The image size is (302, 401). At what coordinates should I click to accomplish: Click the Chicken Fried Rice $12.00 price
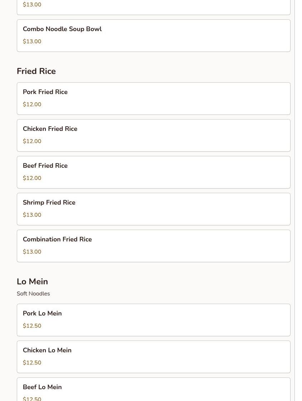(x=32, y=141)
